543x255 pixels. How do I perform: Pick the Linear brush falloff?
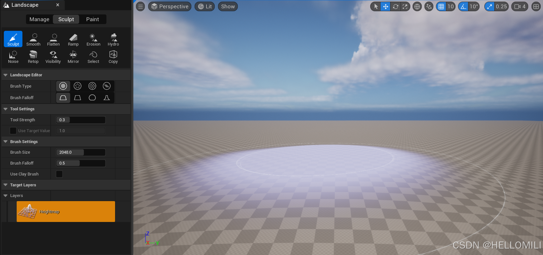pos(78,98)
